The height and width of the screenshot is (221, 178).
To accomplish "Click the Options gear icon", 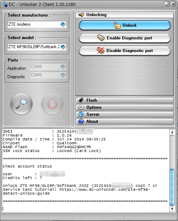I will click(81, 107).
